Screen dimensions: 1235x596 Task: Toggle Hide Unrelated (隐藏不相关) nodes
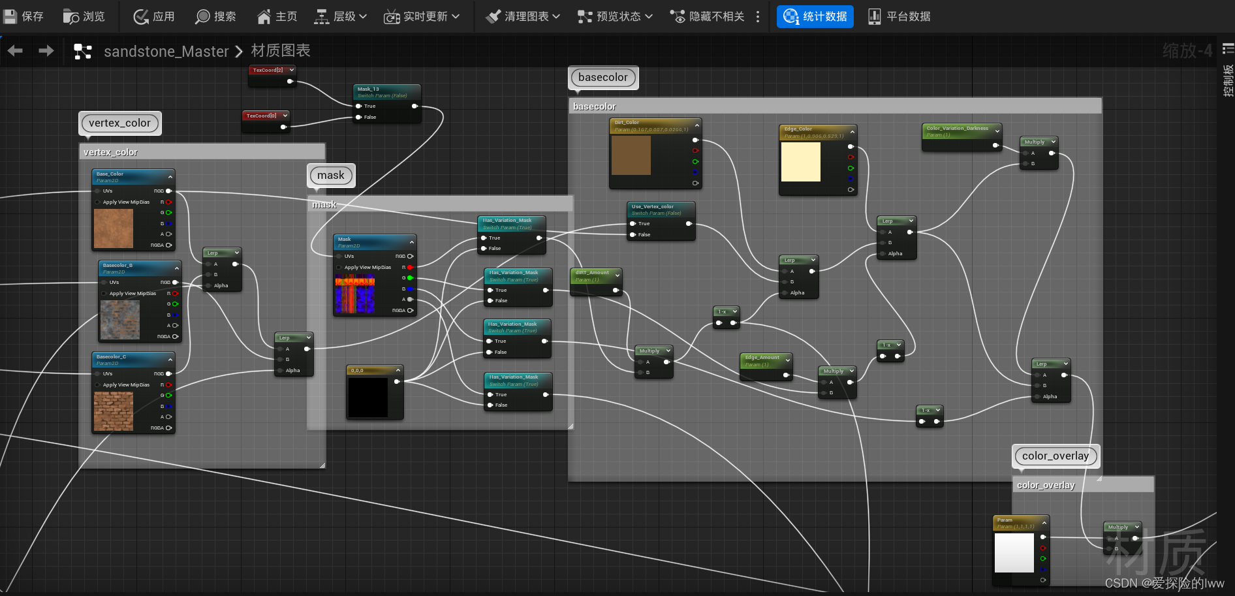[707, 16]
